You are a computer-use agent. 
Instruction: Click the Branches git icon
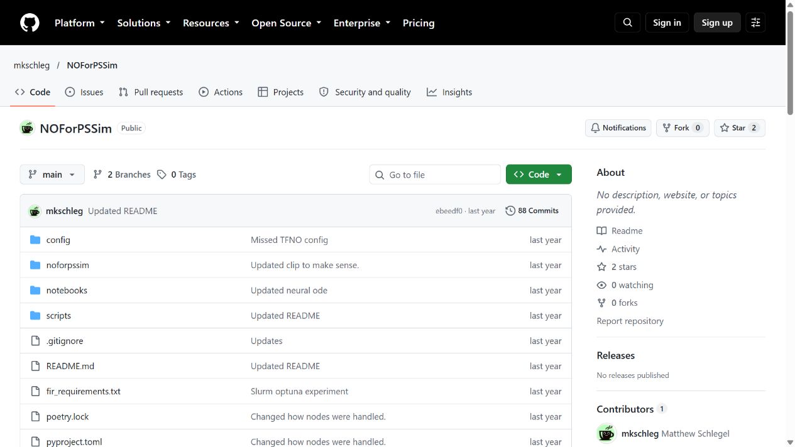[x=97, y=175]
